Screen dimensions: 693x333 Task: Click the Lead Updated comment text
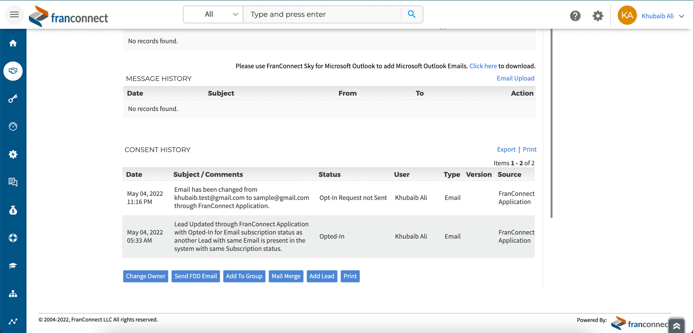tap(241, 236)
